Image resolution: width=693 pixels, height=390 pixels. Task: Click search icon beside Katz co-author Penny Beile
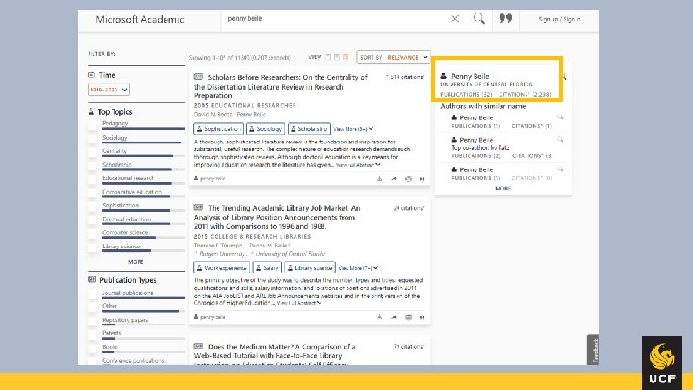pos(560,140)
